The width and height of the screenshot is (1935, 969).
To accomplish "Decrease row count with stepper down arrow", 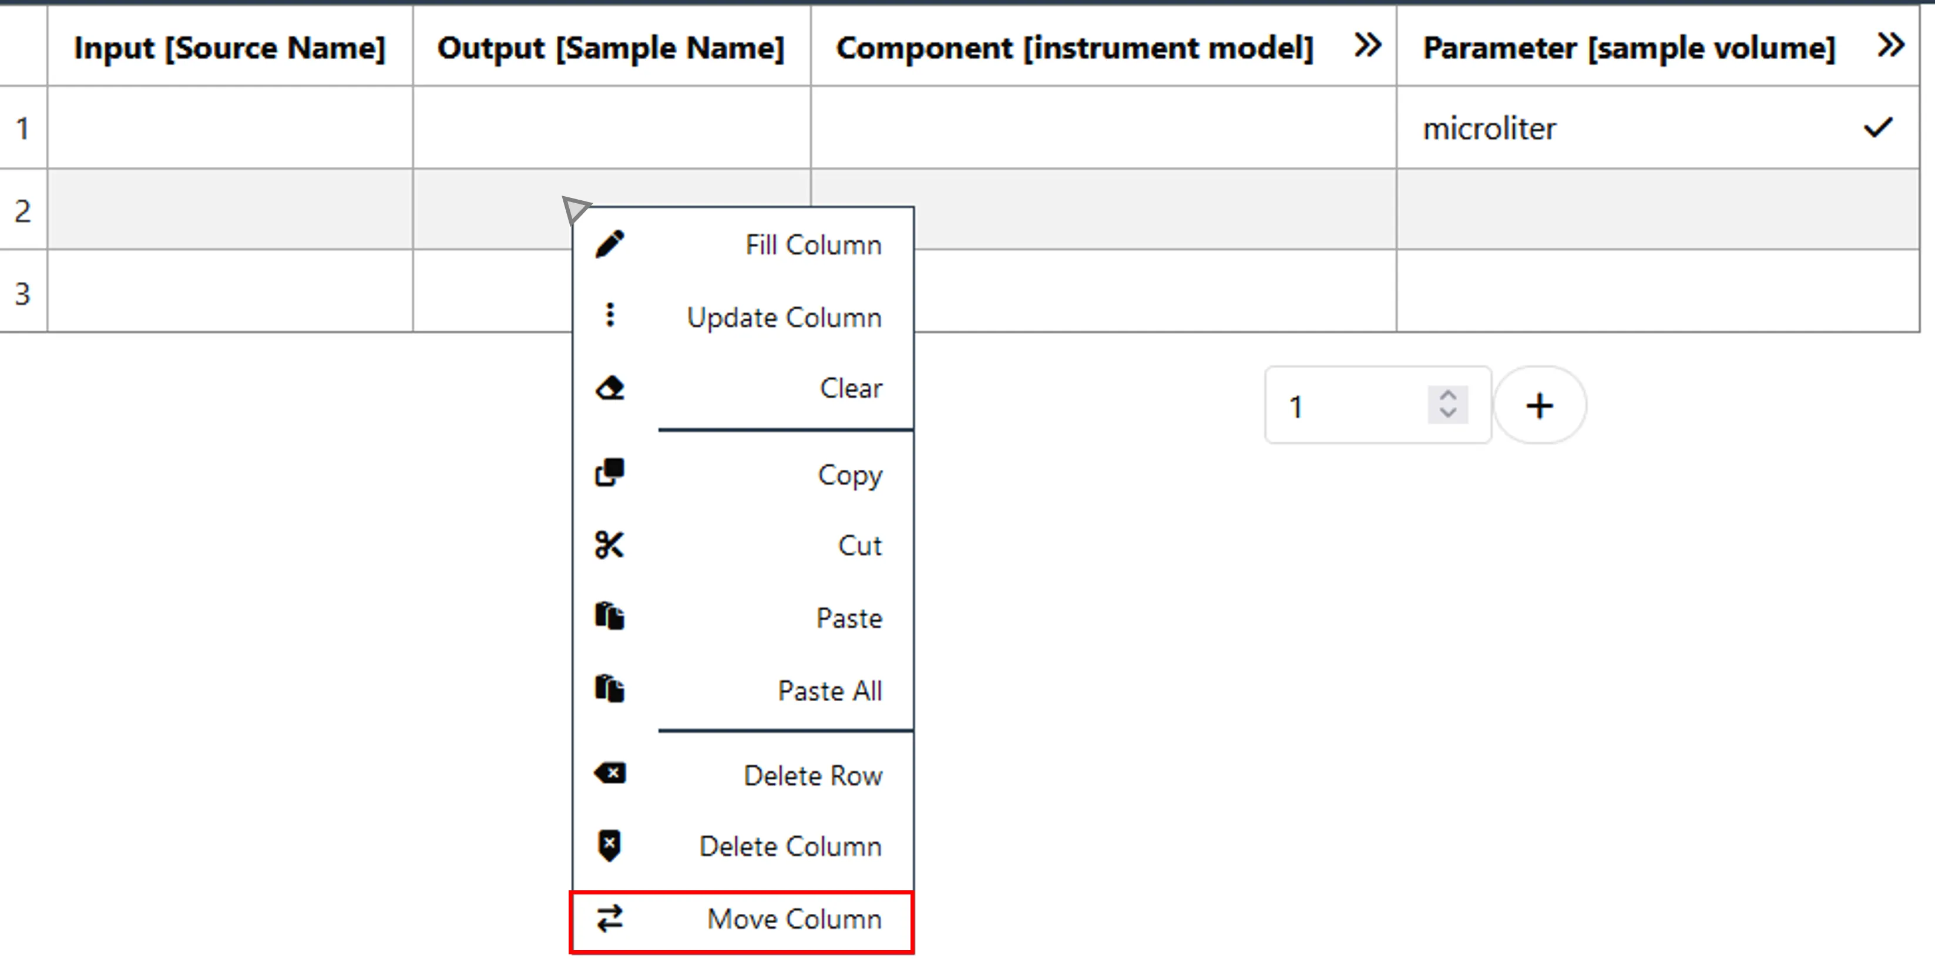I will point(1448,413).
